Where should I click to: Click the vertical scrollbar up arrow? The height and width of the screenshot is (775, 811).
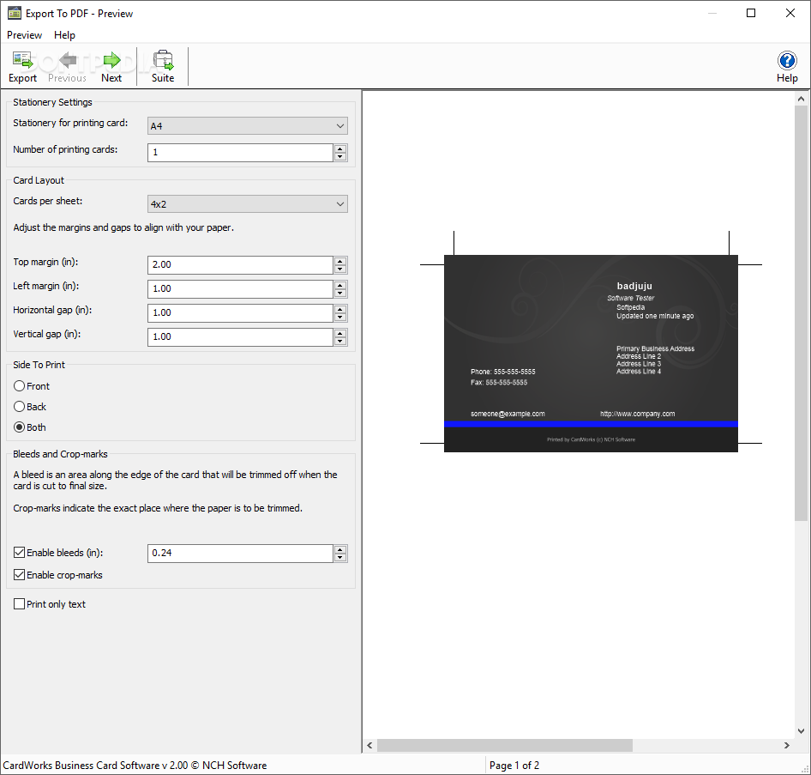coord(801,99)
